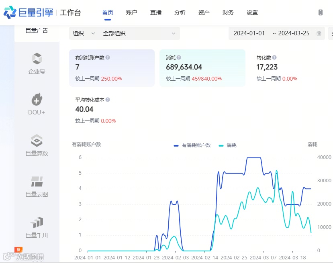The image size is (333, 263).
Task: Click chart x-axis label 2024-03-07
Action: 263,258
